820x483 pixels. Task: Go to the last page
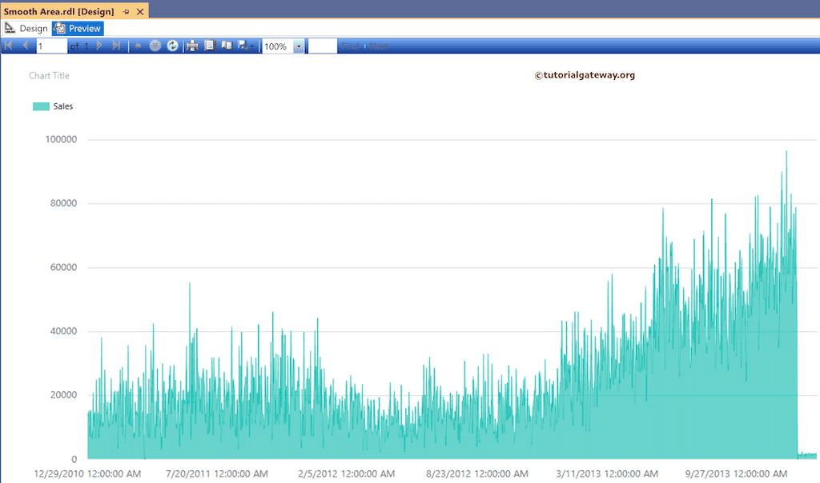[x=115, y=46]
